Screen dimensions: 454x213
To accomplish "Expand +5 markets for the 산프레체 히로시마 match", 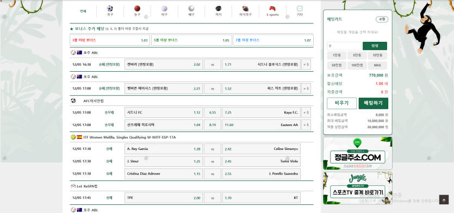I will click(306, 125).
